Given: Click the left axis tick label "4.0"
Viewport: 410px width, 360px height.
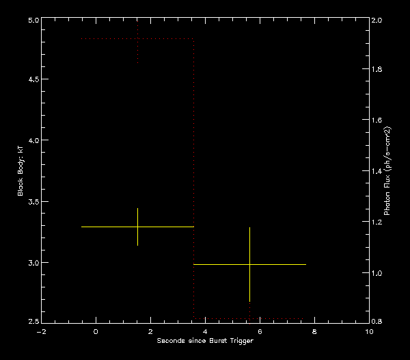Looking at the screenshot, I should [31, 140].
